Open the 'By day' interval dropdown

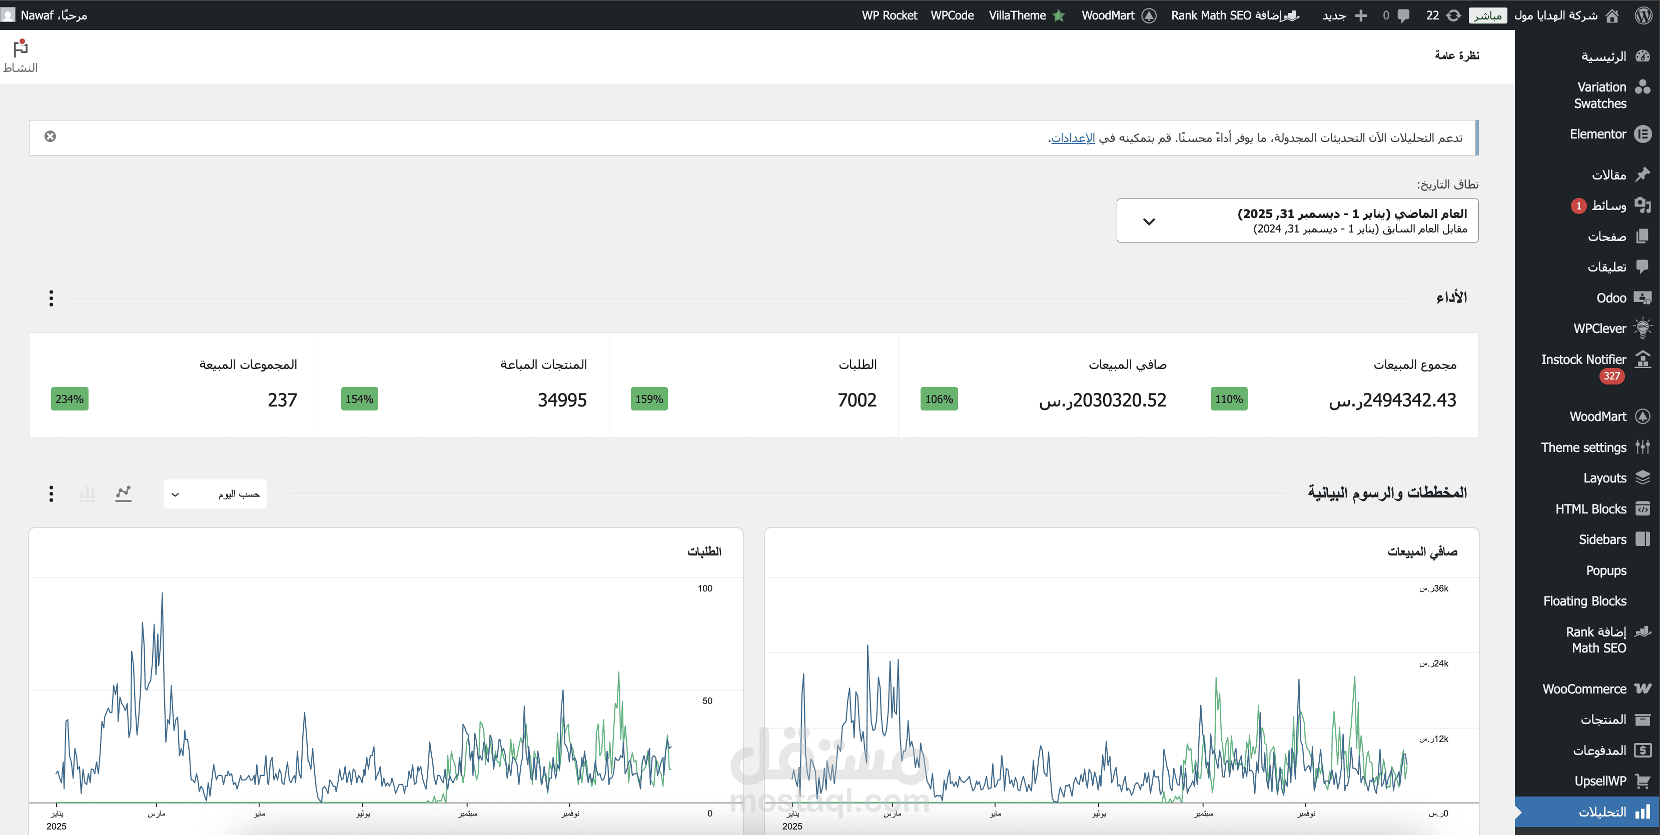tap(215, 494)
